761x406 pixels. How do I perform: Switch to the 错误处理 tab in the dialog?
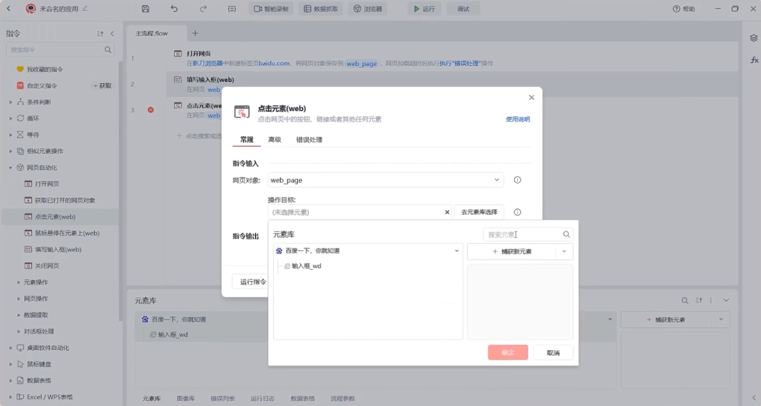tap(309, 140)
